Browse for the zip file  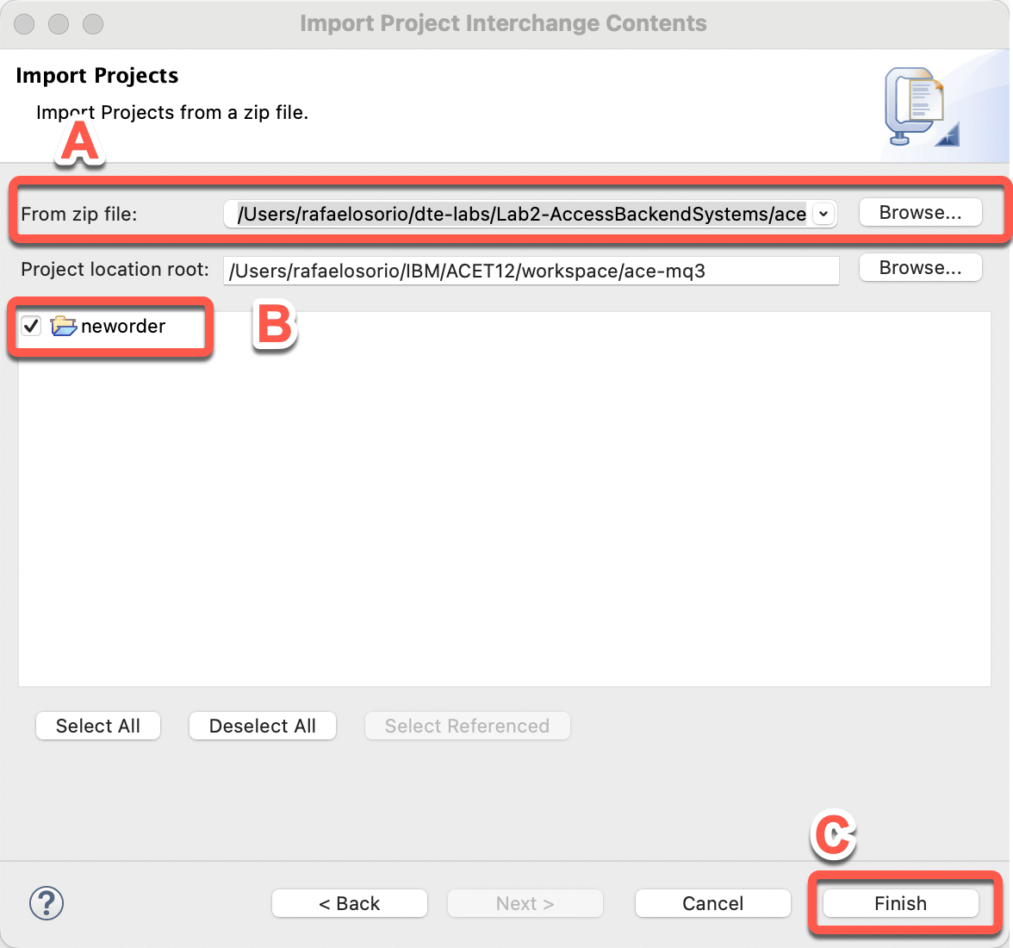tap(920, 213)
